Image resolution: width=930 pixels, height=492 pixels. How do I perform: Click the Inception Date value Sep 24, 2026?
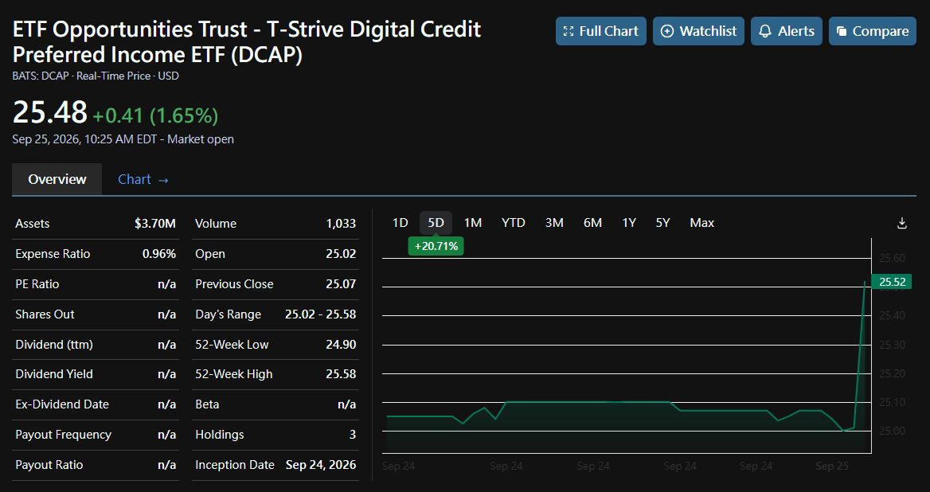click(x=321, y=465)
